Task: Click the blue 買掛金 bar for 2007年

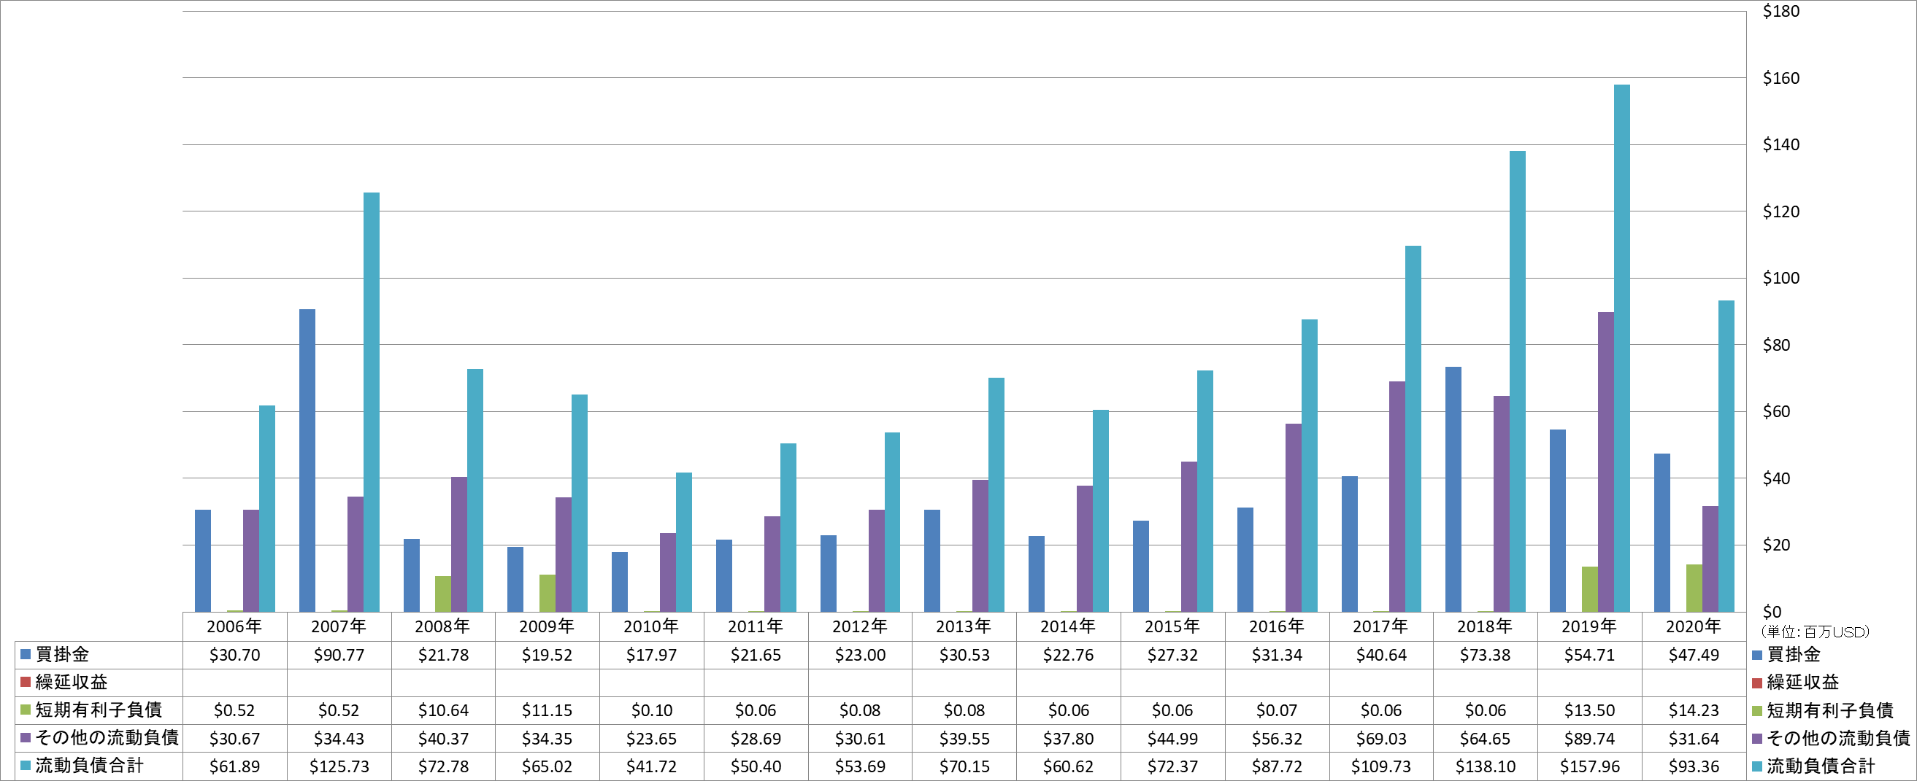Action: [307, 461]
